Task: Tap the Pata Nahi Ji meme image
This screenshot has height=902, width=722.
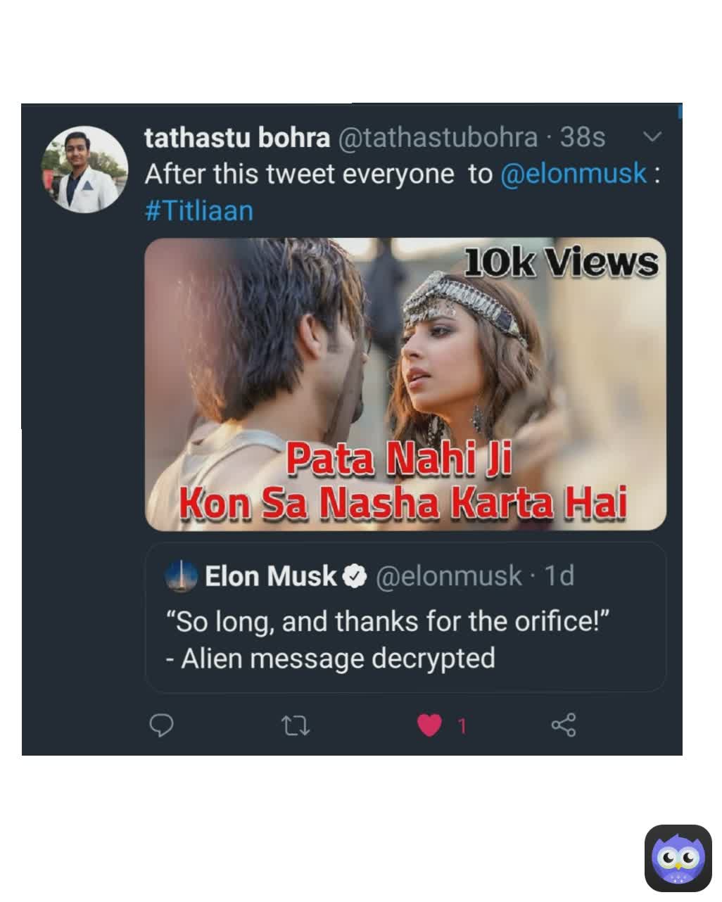Action: pos(405,383)
